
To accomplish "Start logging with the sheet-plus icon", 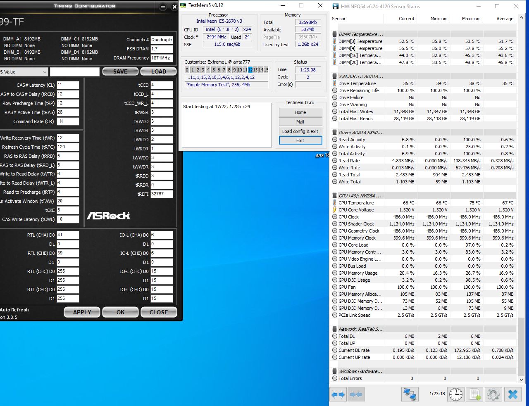I will pyautogui.click(x=475, y=394).
